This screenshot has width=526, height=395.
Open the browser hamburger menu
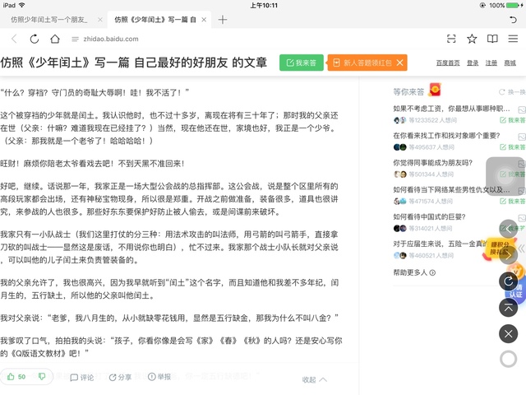tap(513, 39)
